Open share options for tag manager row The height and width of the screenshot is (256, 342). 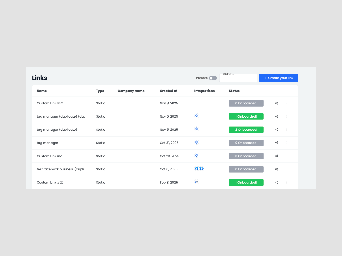(x=276, y=143)
